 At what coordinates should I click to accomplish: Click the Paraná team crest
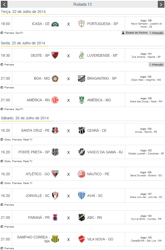click(55, 218)
